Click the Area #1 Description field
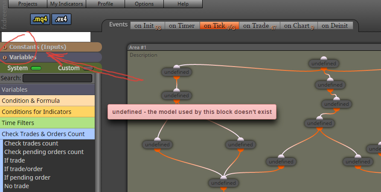This screenshot has height=192, width=381. [x=143, y=55]
